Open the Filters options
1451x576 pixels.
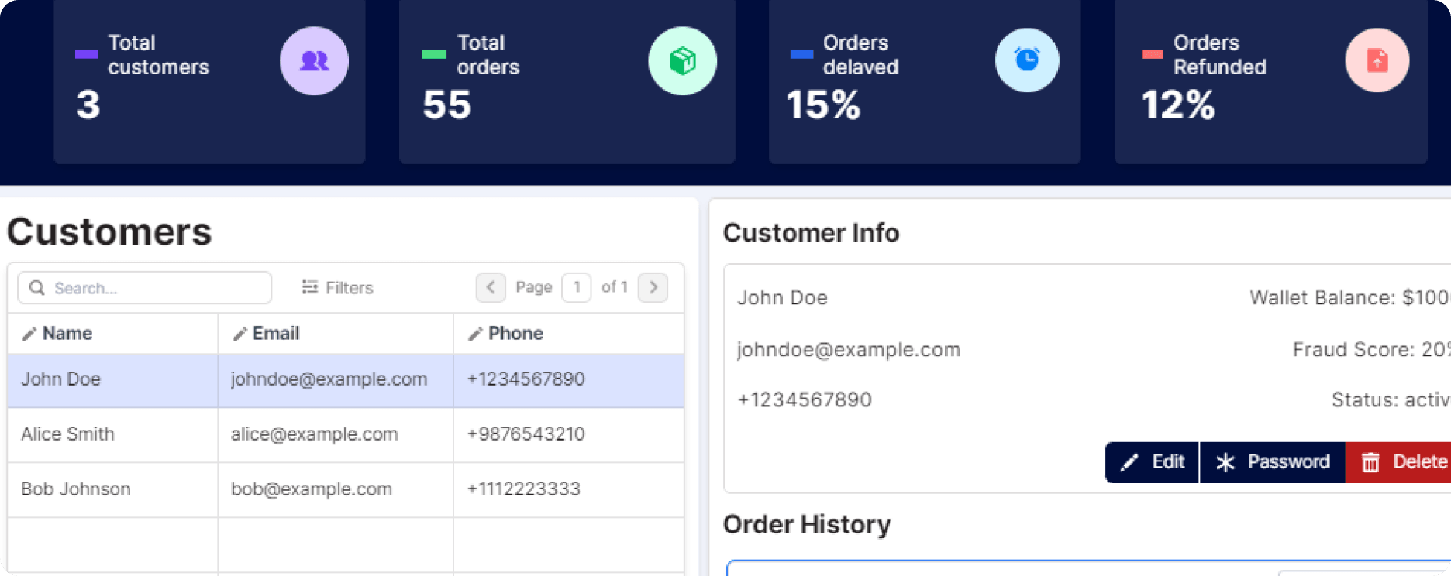337,288
